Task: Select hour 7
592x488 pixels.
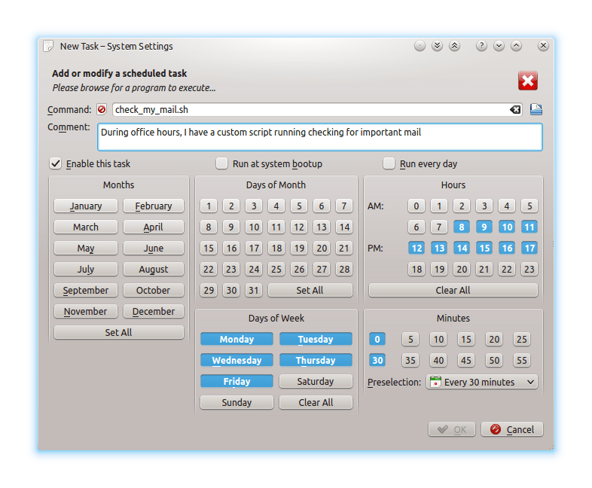Action: click(x=439, y=227)
